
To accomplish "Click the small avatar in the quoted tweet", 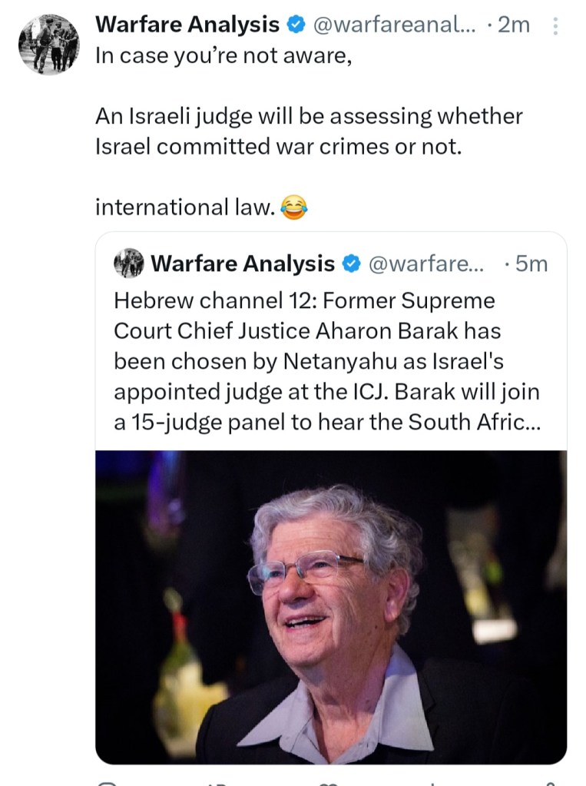I will pyautogui.click(x=128, y=263).
